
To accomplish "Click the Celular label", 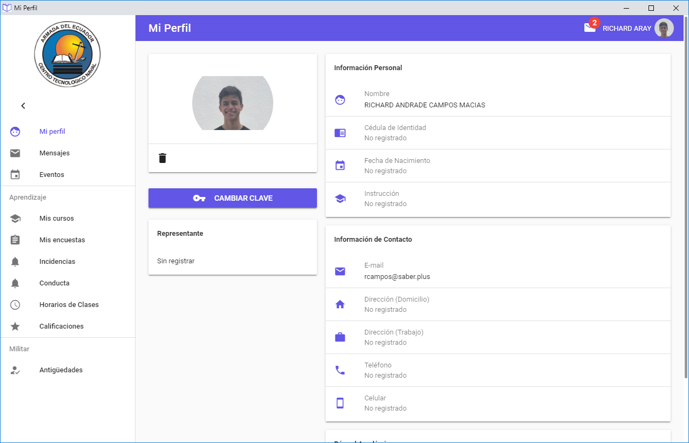I will (375, 398).
